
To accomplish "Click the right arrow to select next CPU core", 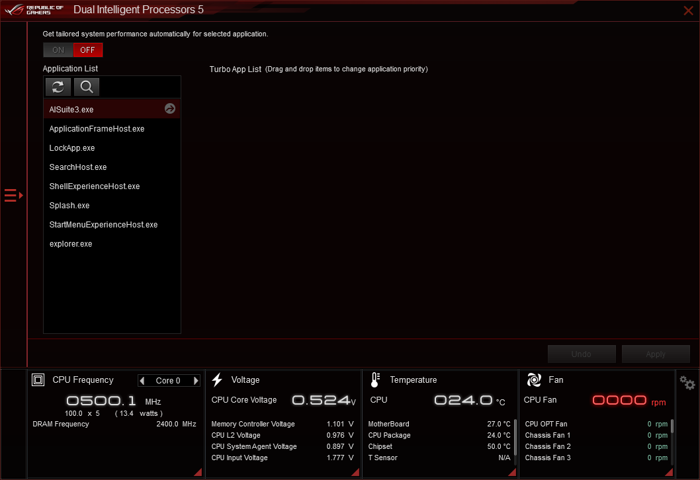I will point(196,380).
